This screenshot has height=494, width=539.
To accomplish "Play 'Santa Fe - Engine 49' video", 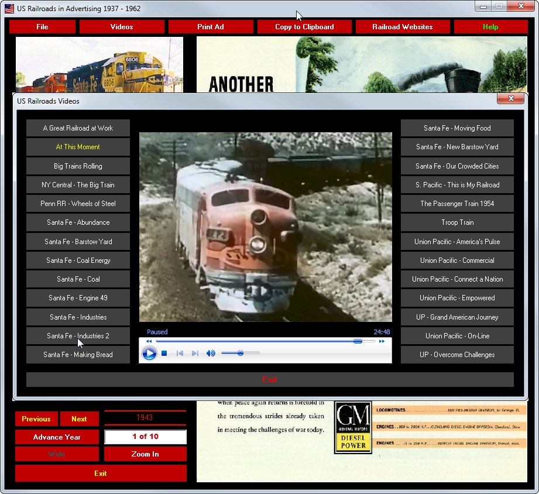I will click(x=78, y=298).
